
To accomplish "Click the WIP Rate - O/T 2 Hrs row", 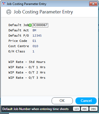I will click(27, 72).
